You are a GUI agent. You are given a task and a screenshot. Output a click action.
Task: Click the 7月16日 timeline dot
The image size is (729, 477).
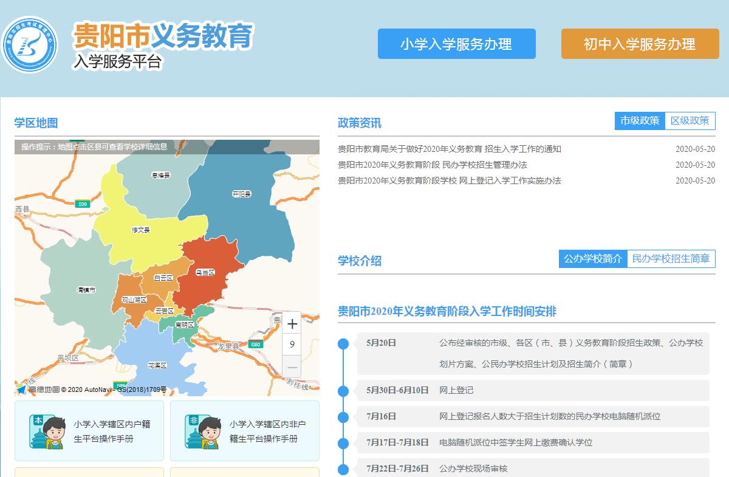pos(343,417)
